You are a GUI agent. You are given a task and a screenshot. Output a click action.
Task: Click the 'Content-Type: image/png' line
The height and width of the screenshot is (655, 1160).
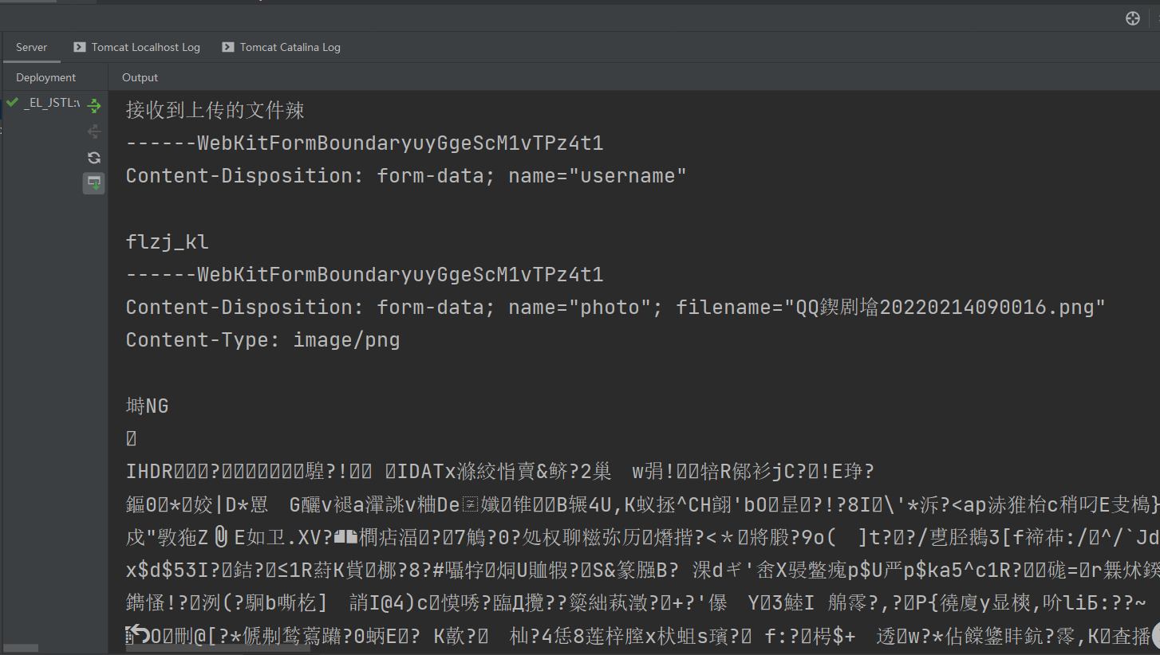tap(263, 340)
